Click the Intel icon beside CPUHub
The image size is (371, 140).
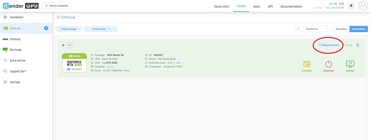click(5, 39)
